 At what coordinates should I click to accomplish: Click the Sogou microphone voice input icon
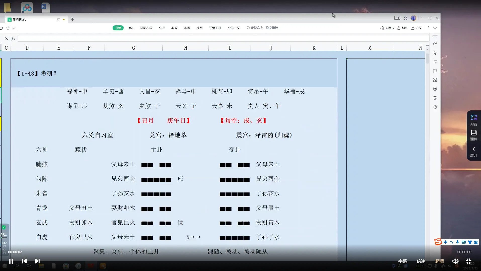point(458,242)
